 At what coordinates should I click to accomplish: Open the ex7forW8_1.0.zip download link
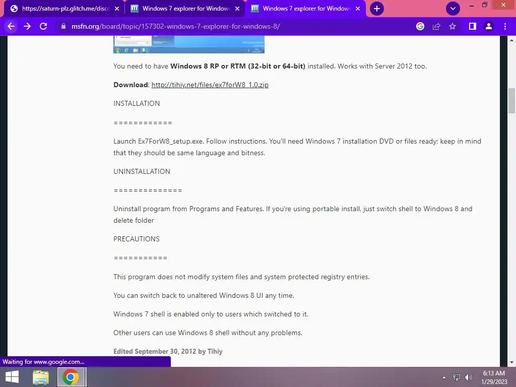(210, 85)
